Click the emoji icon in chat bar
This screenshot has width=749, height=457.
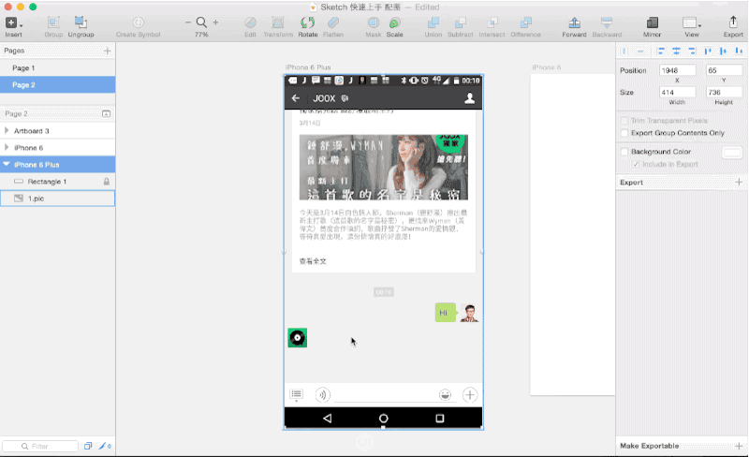[x=445, y=394]
